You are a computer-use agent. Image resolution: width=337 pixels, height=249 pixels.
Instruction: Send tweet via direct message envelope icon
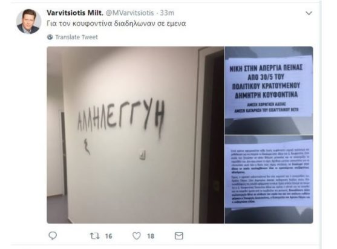[x=179, y=236]
